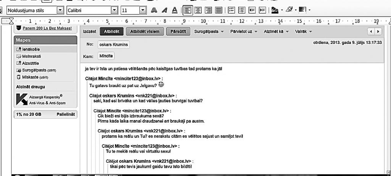Click the Atbildēt reply button
The width and height of the screenshot is (391, 176).
(111, 32)
